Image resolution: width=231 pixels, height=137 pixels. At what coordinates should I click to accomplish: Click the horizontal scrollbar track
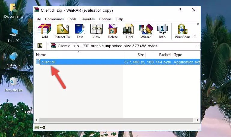pyautogui.click(x=116, y=120)
